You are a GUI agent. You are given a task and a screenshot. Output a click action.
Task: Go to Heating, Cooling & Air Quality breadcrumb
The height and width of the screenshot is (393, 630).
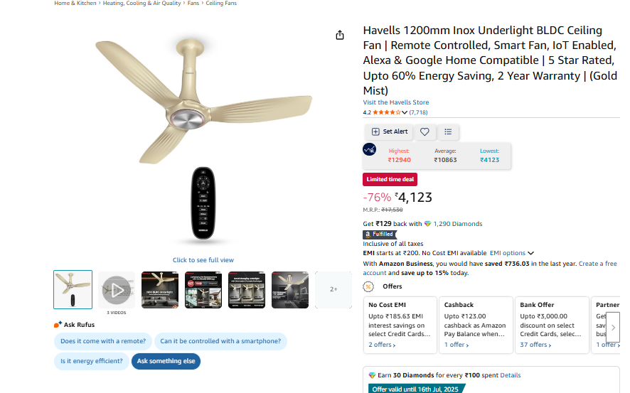(x=142, y=4)
